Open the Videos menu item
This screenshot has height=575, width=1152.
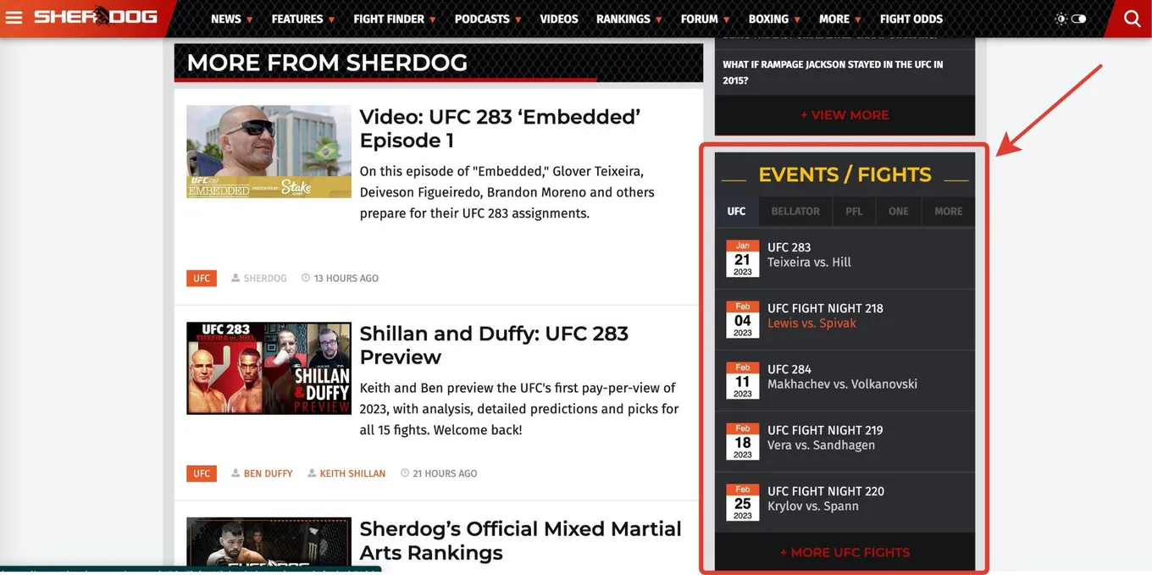pos(559,19)
